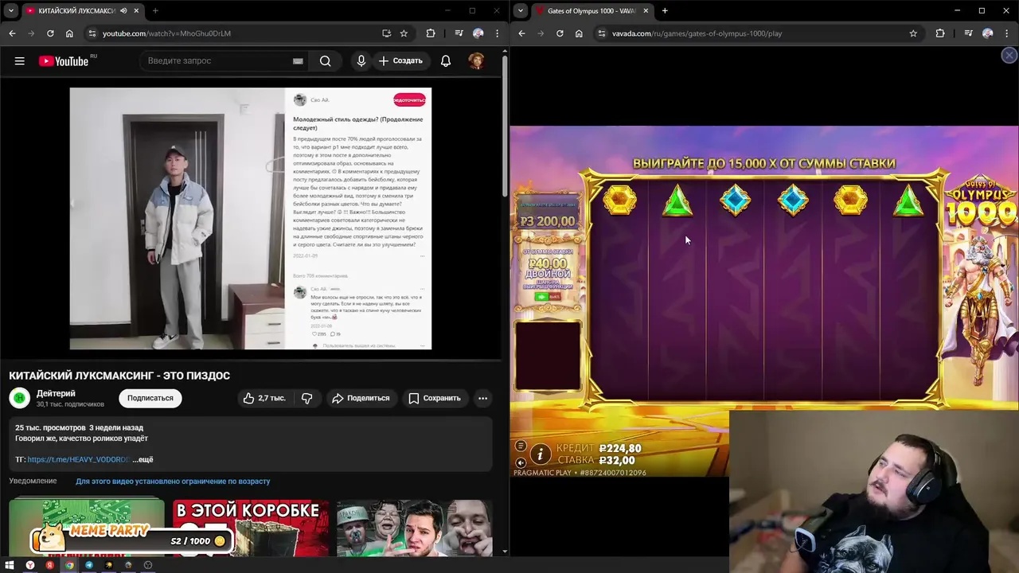The width and height of the screenshot is (1019, 573).
Task: Expand tab search dropdown in YouTube window
Action: pos(10,11)
